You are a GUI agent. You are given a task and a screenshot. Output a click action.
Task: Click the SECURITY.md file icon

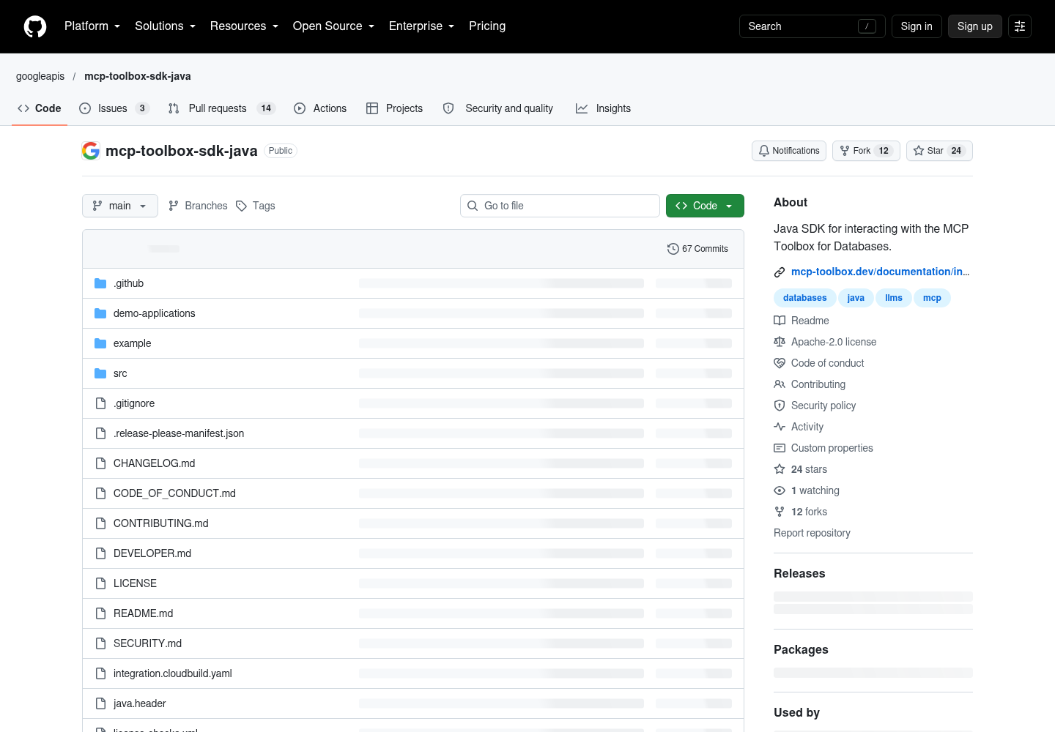click(x=100, y=643)
